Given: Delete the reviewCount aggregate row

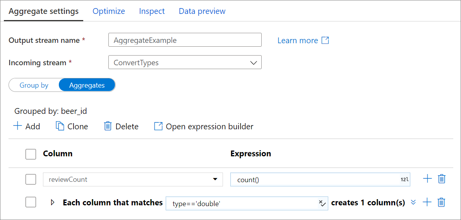Looking at the screenshot, I should pos(442,179).
